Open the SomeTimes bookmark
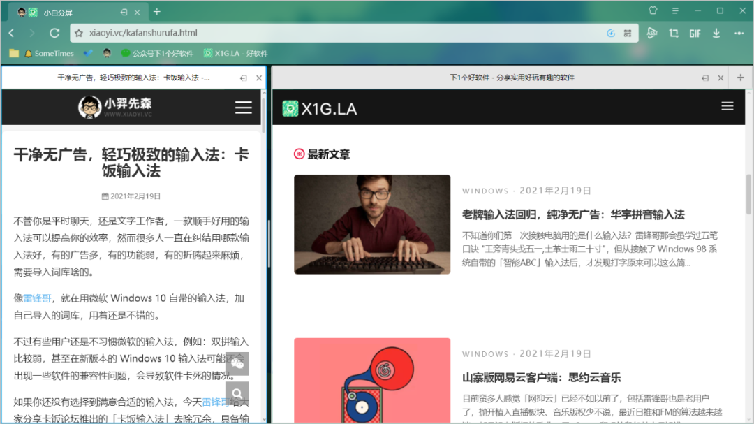 (49, 53)
